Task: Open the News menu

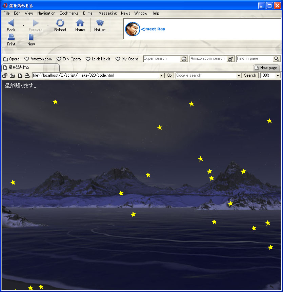Action: (x=126, y=13)
